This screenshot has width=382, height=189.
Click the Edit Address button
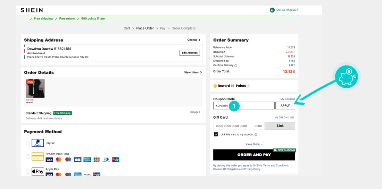click(x=190, y=53)
